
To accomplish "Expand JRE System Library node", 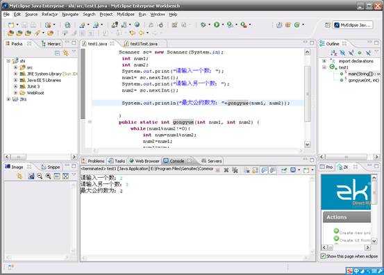I will 16,74.
